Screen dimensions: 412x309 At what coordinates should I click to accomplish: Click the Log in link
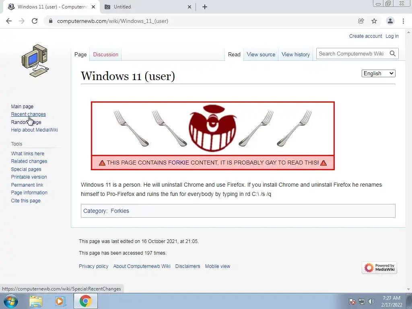pyautogui.click(x=392, y=36)
